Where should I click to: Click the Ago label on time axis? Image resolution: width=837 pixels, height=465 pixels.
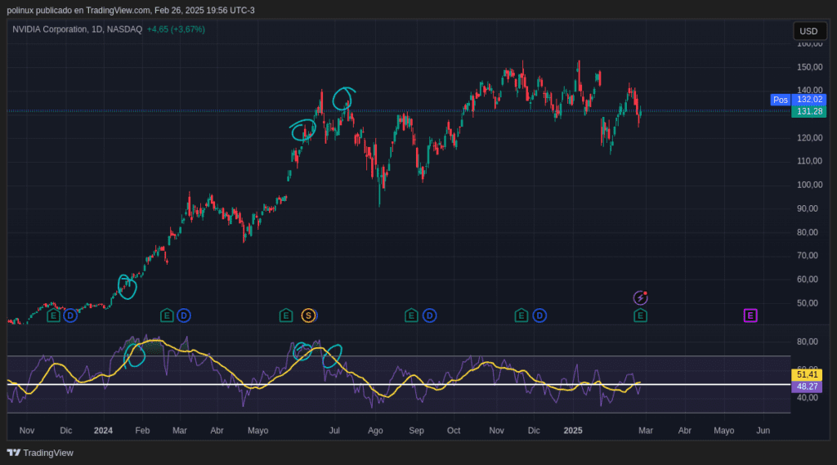[375, 431]
